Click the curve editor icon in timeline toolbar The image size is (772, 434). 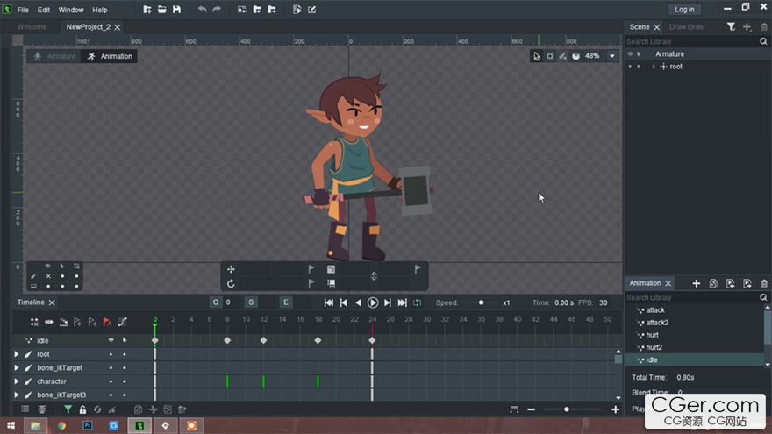[x=122, y=322]
